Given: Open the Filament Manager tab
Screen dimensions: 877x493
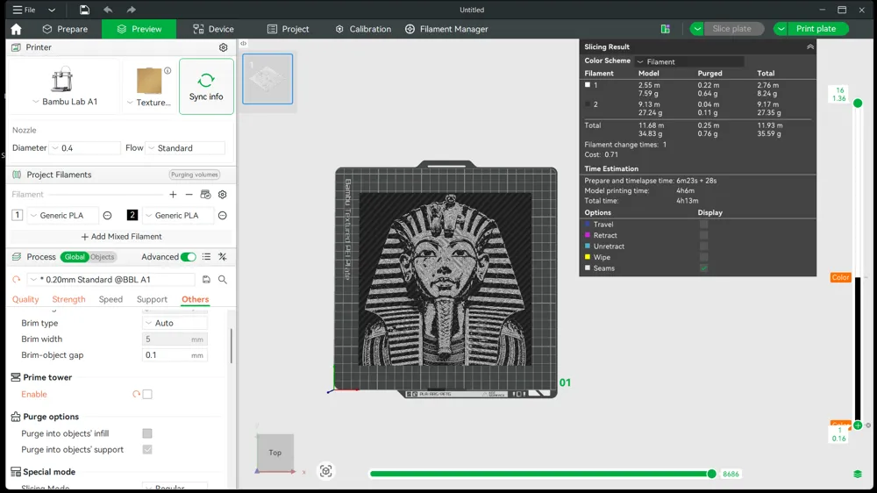Looking at the screenshot, I should pos(446,29).
